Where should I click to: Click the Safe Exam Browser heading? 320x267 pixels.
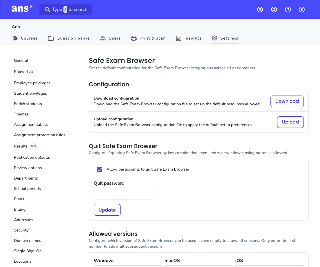pyautogui.click(x=122, y=61)
